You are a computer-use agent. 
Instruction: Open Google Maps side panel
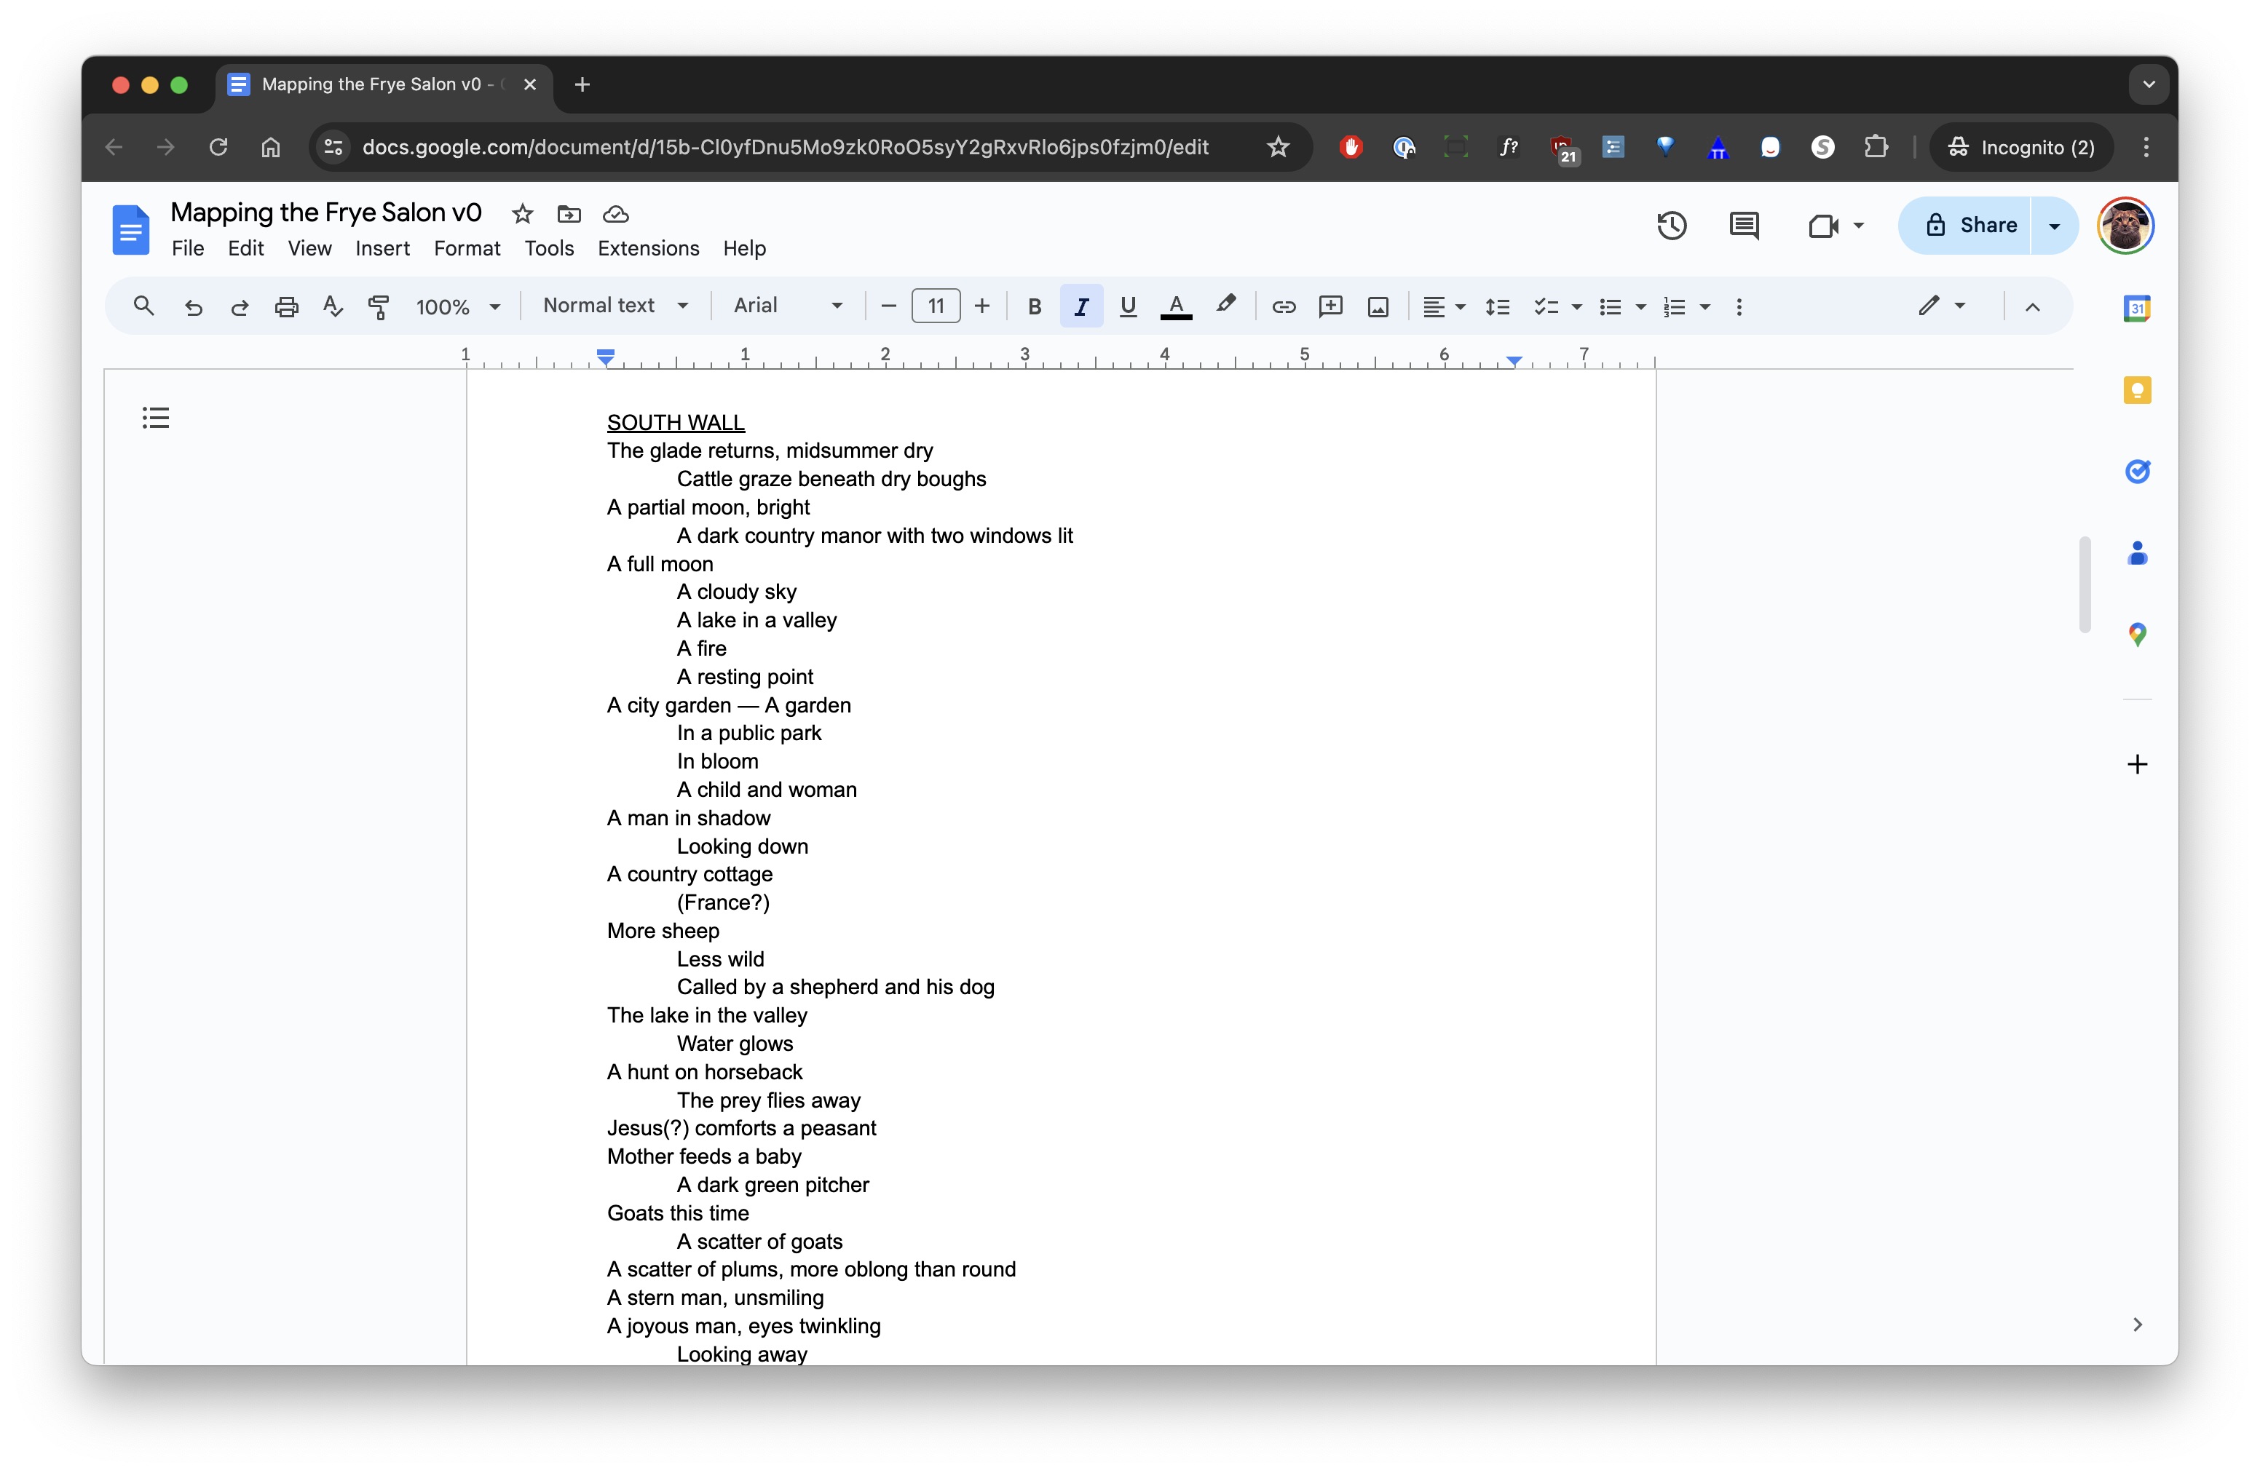pyautogui.click(x=2136, y=634)
